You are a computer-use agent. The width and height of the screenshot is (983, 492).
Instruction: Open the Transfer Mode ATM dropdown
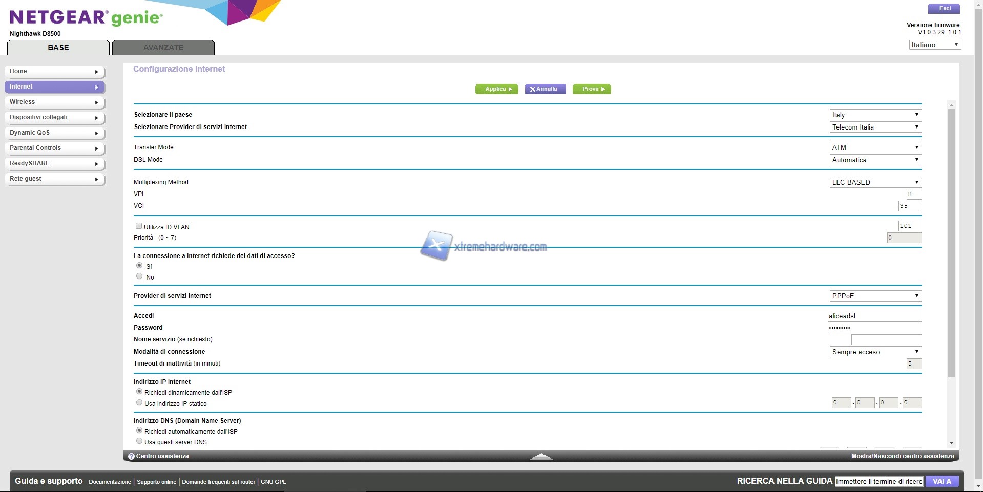click(875, 147)
